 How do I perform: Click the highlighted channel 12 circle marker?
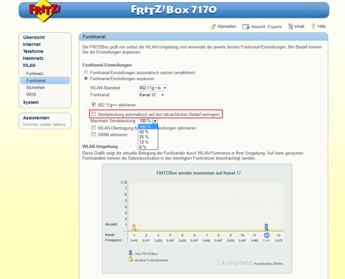[267, 235]
